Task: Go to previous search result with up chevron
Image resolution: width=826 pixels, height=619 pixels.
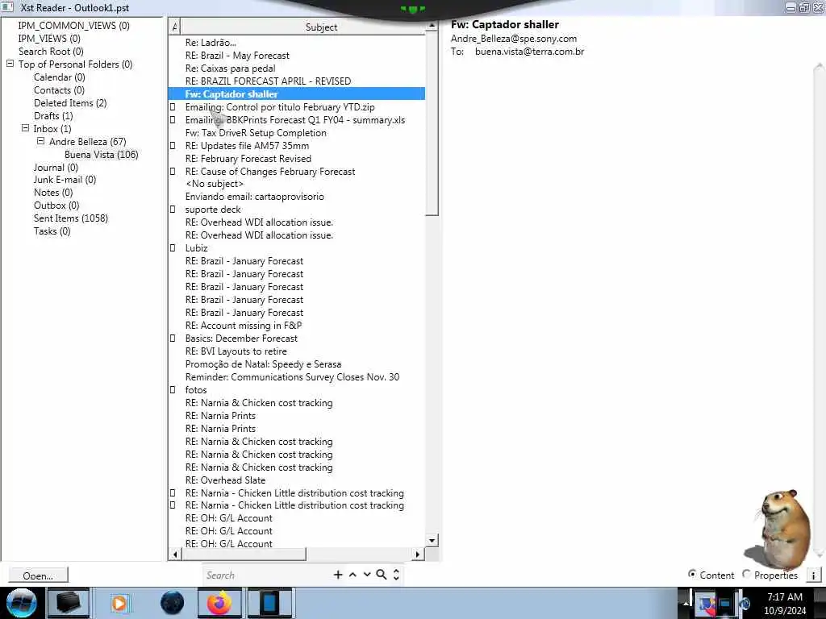Action: coord(353,575)
